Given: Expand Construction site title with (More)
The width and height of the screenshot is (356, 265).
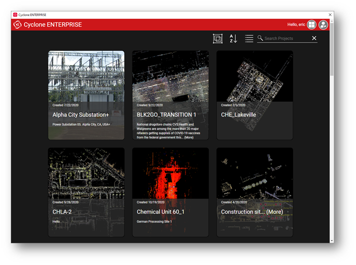Looking at the screenshot, I should (x=275, y=212).
